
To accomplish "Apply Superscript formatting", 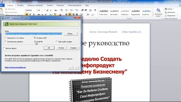I will pos(46,14).
